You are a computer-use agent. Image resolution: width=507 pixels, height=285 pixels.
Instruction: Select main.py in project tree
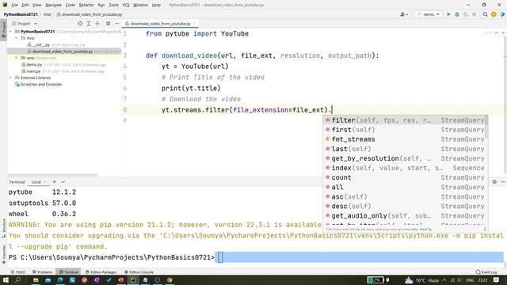coord(33,71)
